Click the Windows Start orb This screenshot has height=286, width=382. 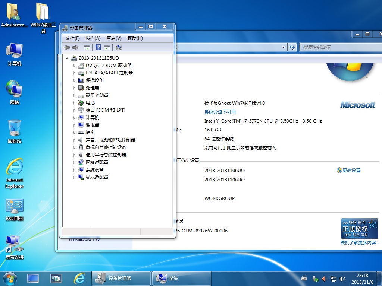point(10,279)
